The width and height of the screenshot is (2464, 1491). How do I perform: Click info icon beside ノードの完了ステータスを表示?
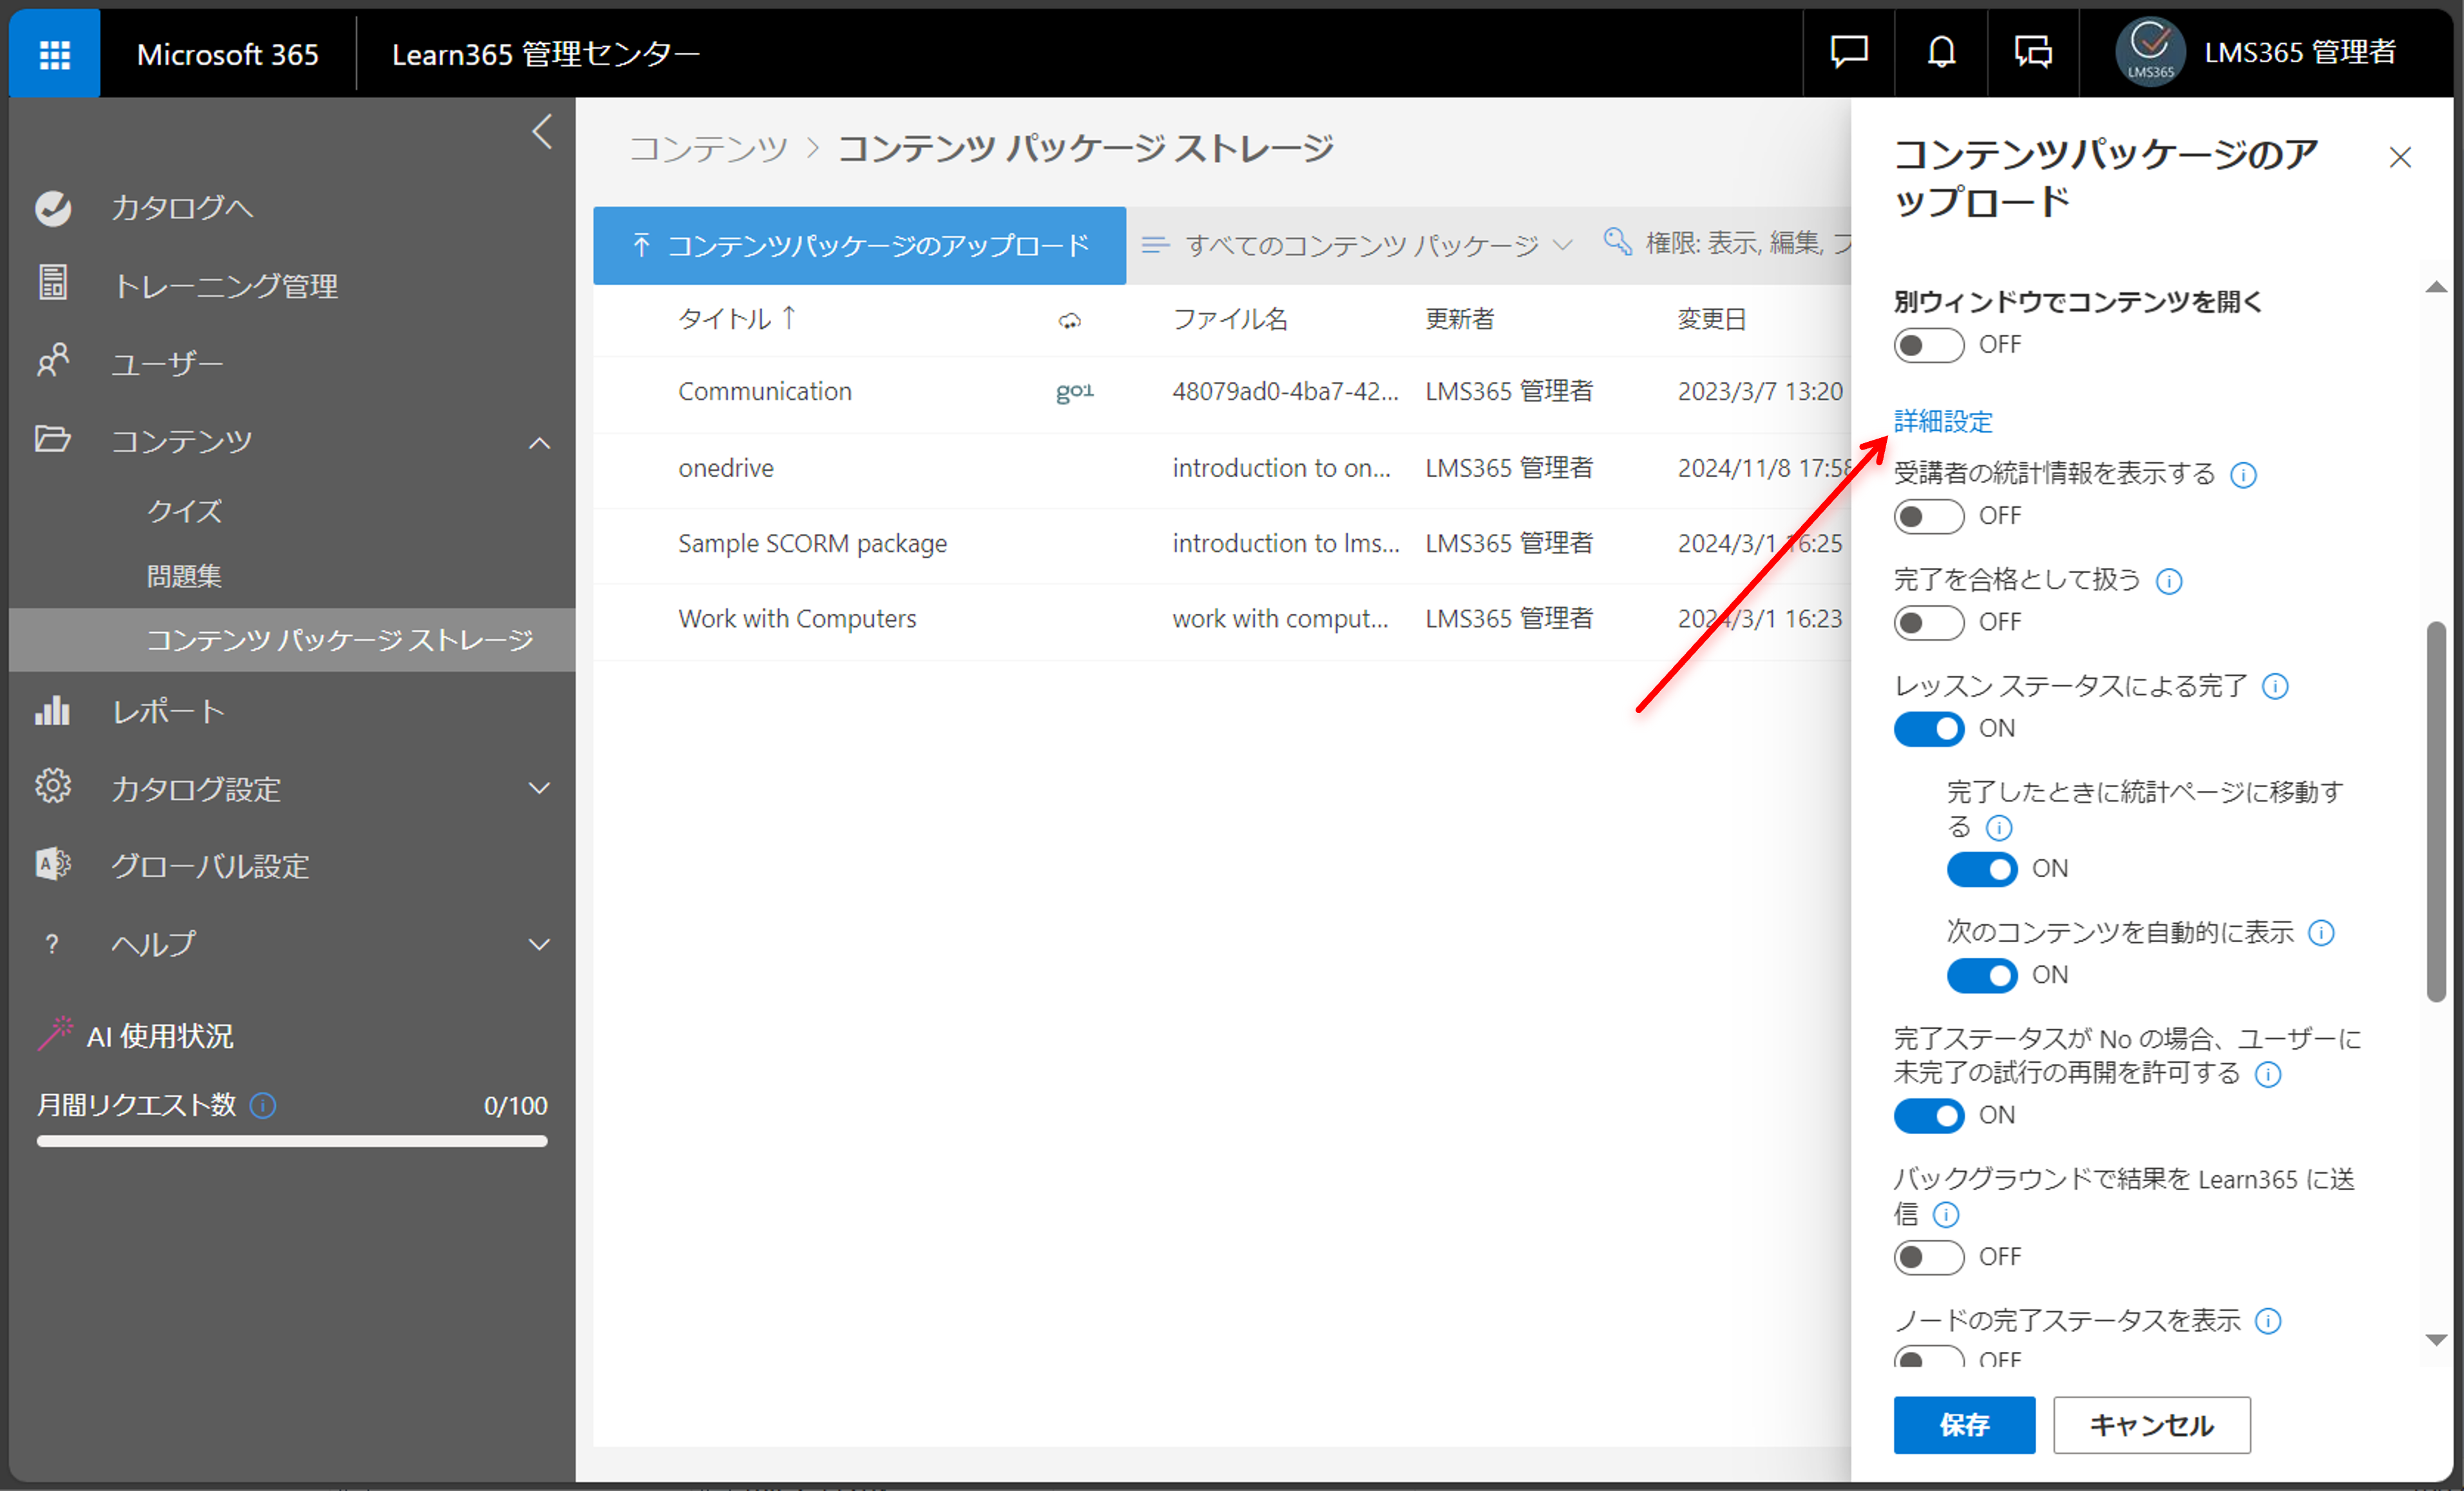coord(2269,1321)
